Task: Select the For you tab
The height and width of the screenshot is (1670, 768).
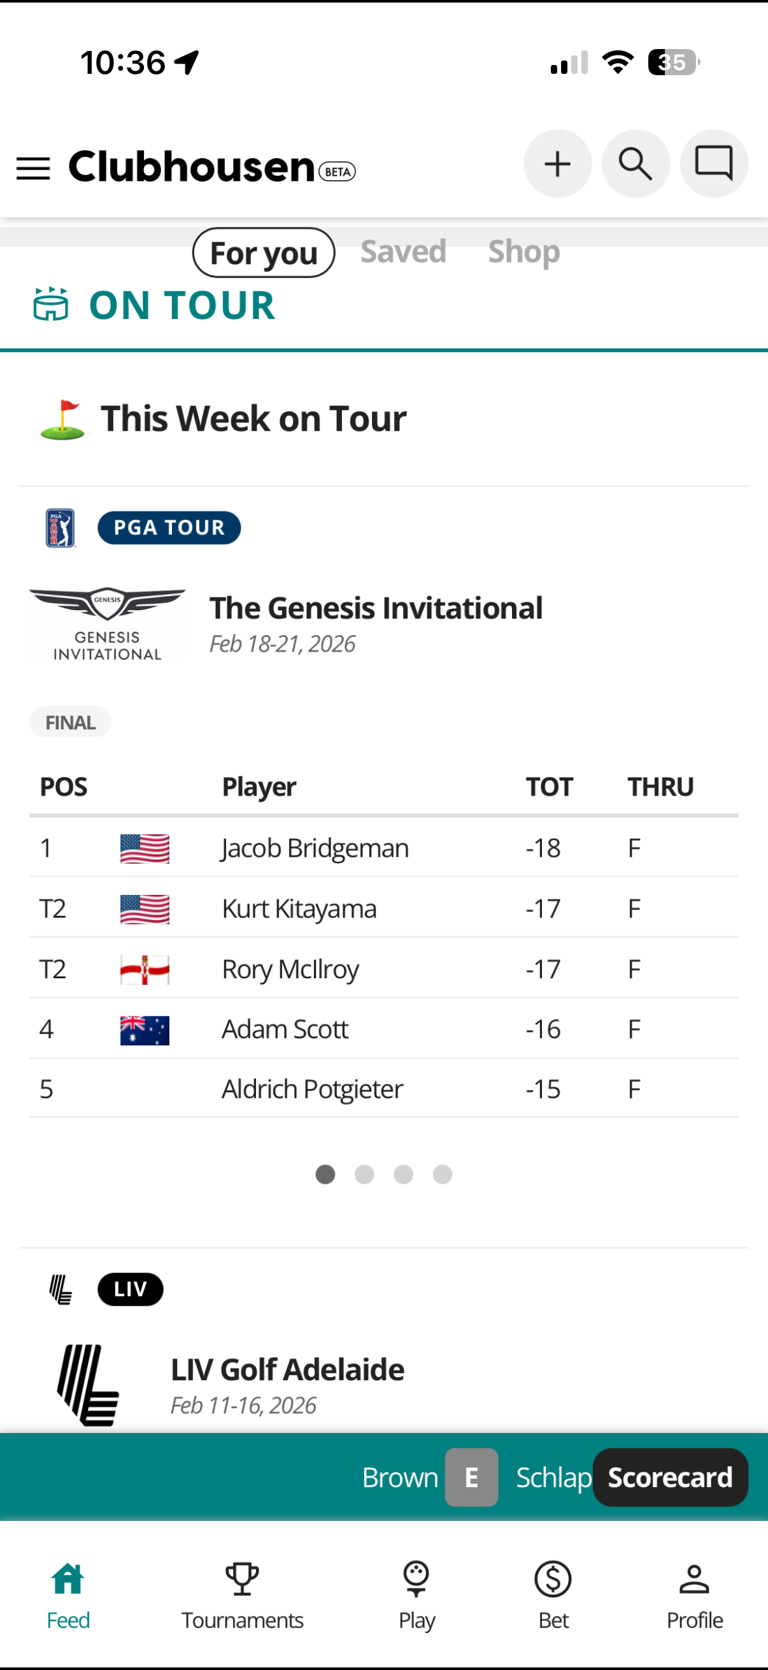Action: pos(264,252)
